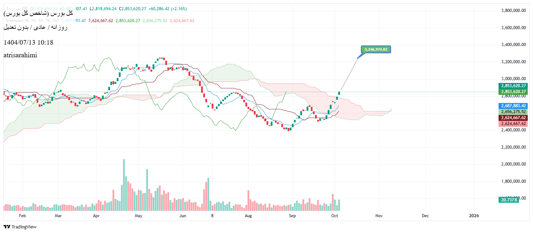Click the 3,800,000.00 price scale label
The height and width of the screenshot is (233, 533).
tap(513, 11)
